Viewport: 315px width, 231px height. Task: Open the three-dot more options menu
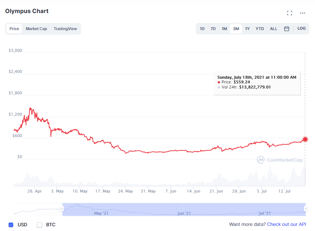click(303, 13)
